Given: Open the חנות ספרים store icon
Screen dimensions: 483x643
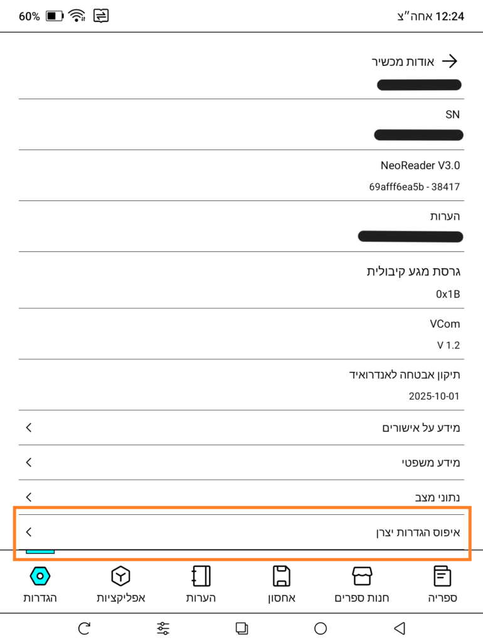Looking at the screenshot, I should [x=362, y=584].
